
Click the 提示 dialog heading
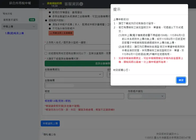click(117, 9)
